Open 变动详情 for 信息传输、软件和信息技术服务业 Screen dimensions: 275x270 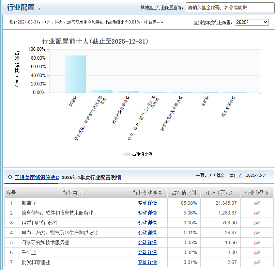click(147, 213)
